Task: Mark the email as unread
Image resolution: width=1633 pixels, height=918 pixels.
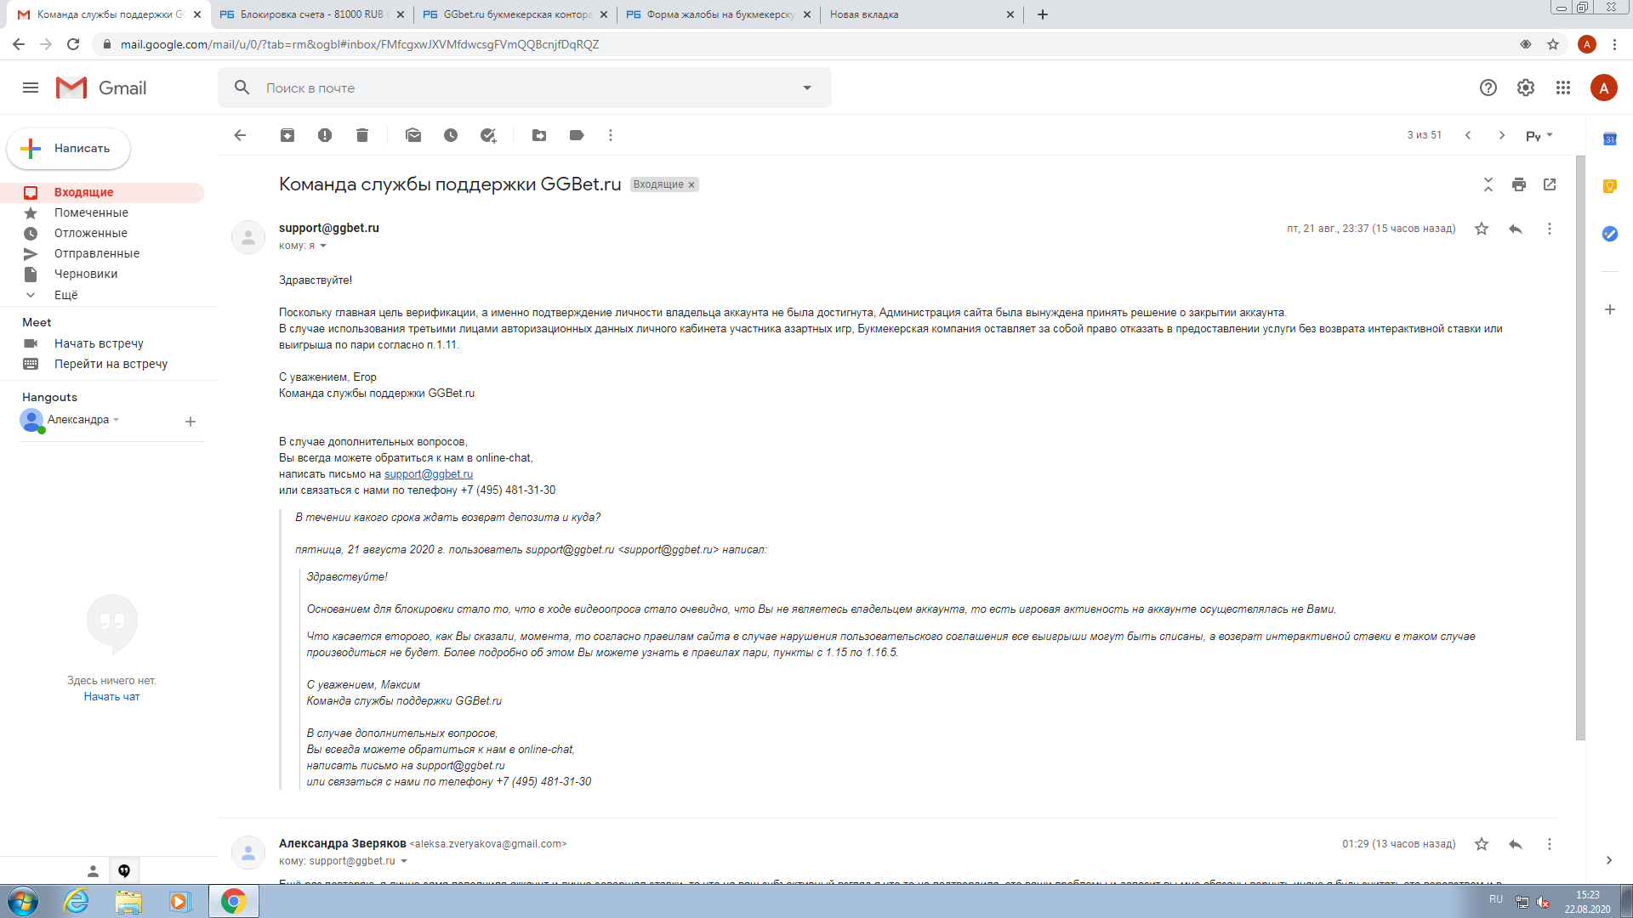Action: tap(413, 135)
